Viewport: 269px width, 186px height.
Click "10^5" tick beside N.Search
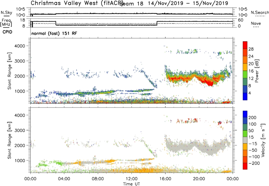coord(243,9)
